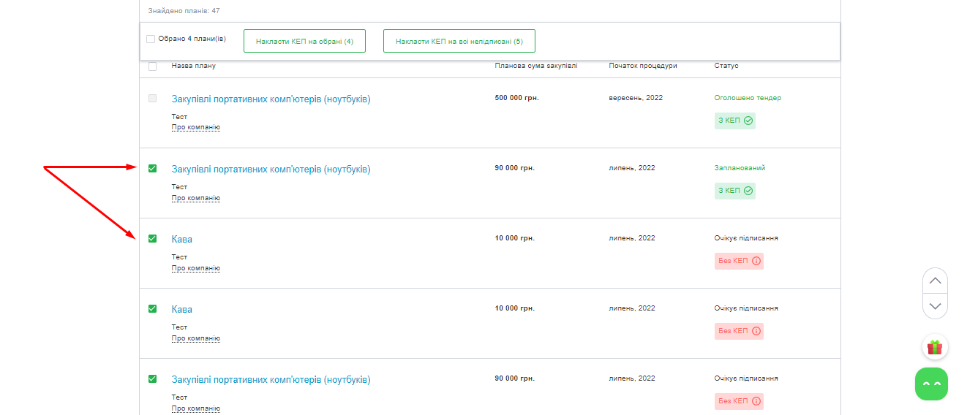Click 'Без КЕП' badge on last 90 000 грн. plan
The width and height of the screenshot is (978, 415).
739,401
